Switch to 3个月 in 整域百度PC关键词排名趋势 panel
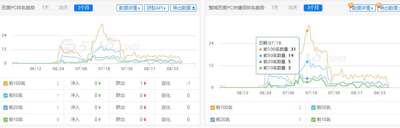This screenshot has height=128, width=400. [x=313, y=8]
